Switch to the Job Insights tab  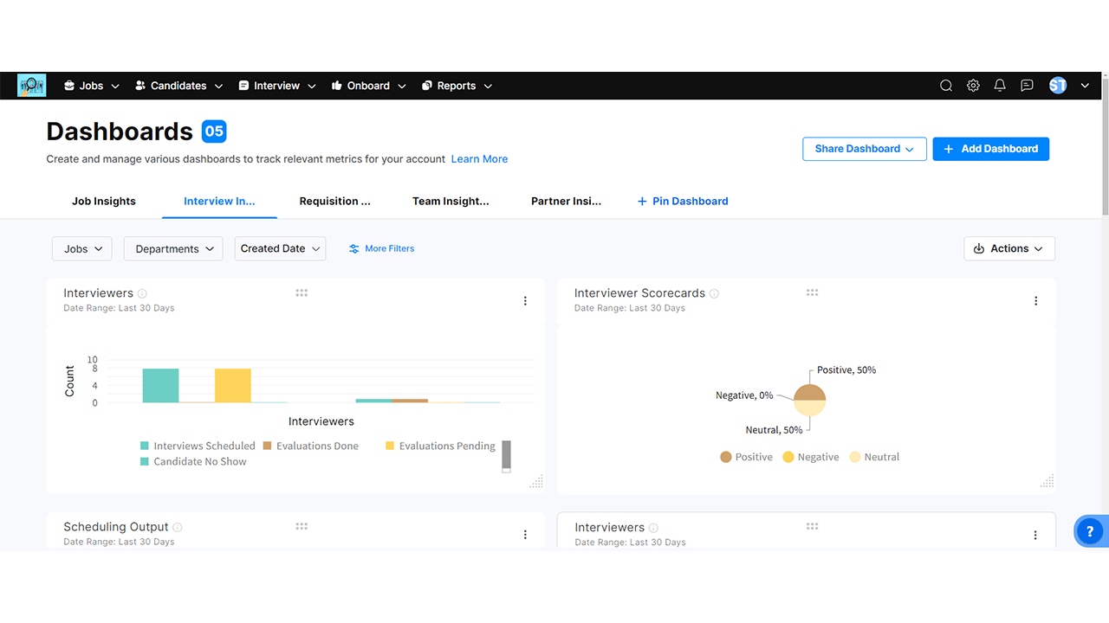click(x=104, y=202)
